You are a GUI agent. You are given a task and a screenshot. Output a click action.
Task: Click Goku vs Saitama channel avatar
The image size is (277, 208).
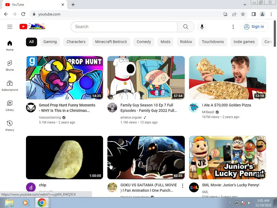tap(112, 187)
